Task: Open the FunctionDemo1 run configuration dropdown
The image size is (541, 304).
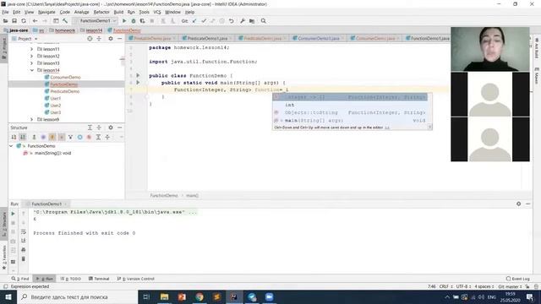Action: click(96, 21)
